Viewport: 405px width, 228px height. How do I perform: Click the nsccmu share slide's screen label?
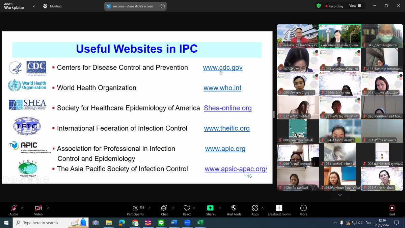(x=133, y=6)
